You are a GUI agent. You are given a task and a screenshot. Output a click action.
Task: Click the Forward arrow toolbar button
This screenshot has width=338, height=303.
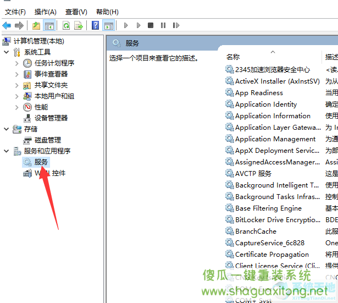(19, 25)
